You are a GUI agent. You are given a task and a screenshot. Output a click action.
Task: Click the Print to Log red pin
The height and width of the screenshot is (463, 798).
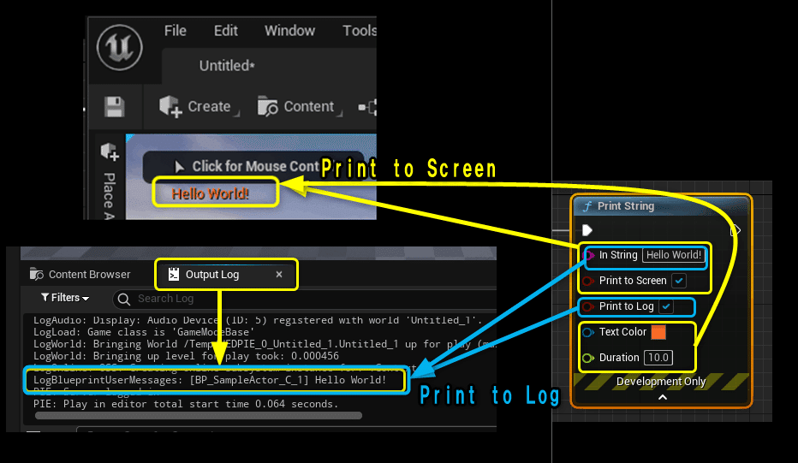(x=588, y=306)
